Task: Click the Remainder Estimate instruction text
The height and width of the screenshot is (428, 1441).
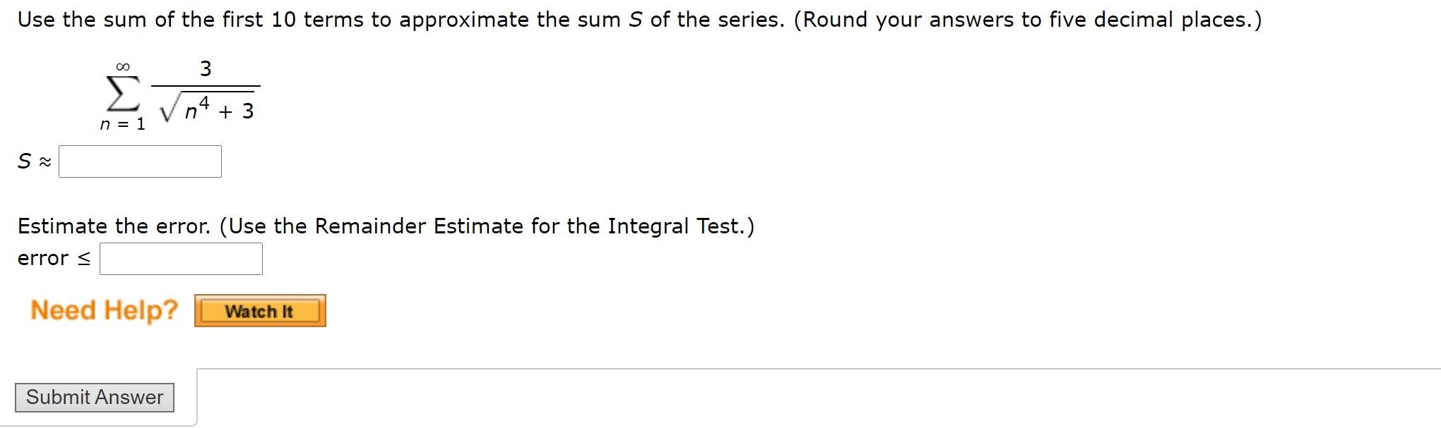Action: (x=386, y=226)
